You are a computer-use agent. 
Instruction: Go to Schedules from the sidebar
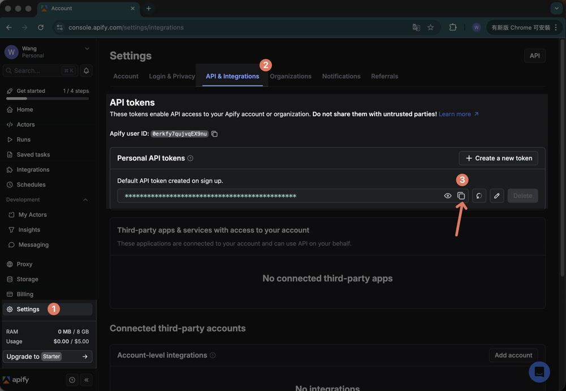tap(30, 184)
